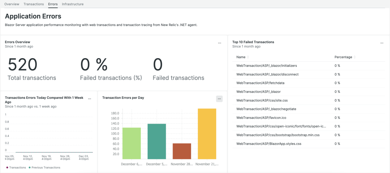Open Transaction Errors per Day options menu
Viewport: 390px width, 173px height.
pyautogui.click(x=219, y=99)
